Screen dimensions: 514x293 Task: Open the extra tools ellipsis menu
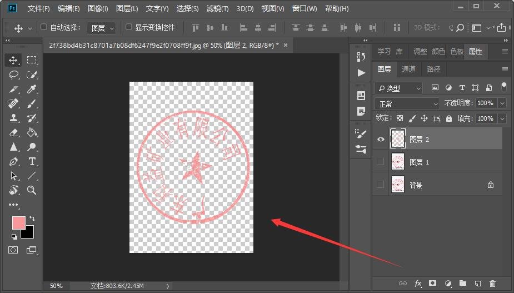(x=13, y=205)
